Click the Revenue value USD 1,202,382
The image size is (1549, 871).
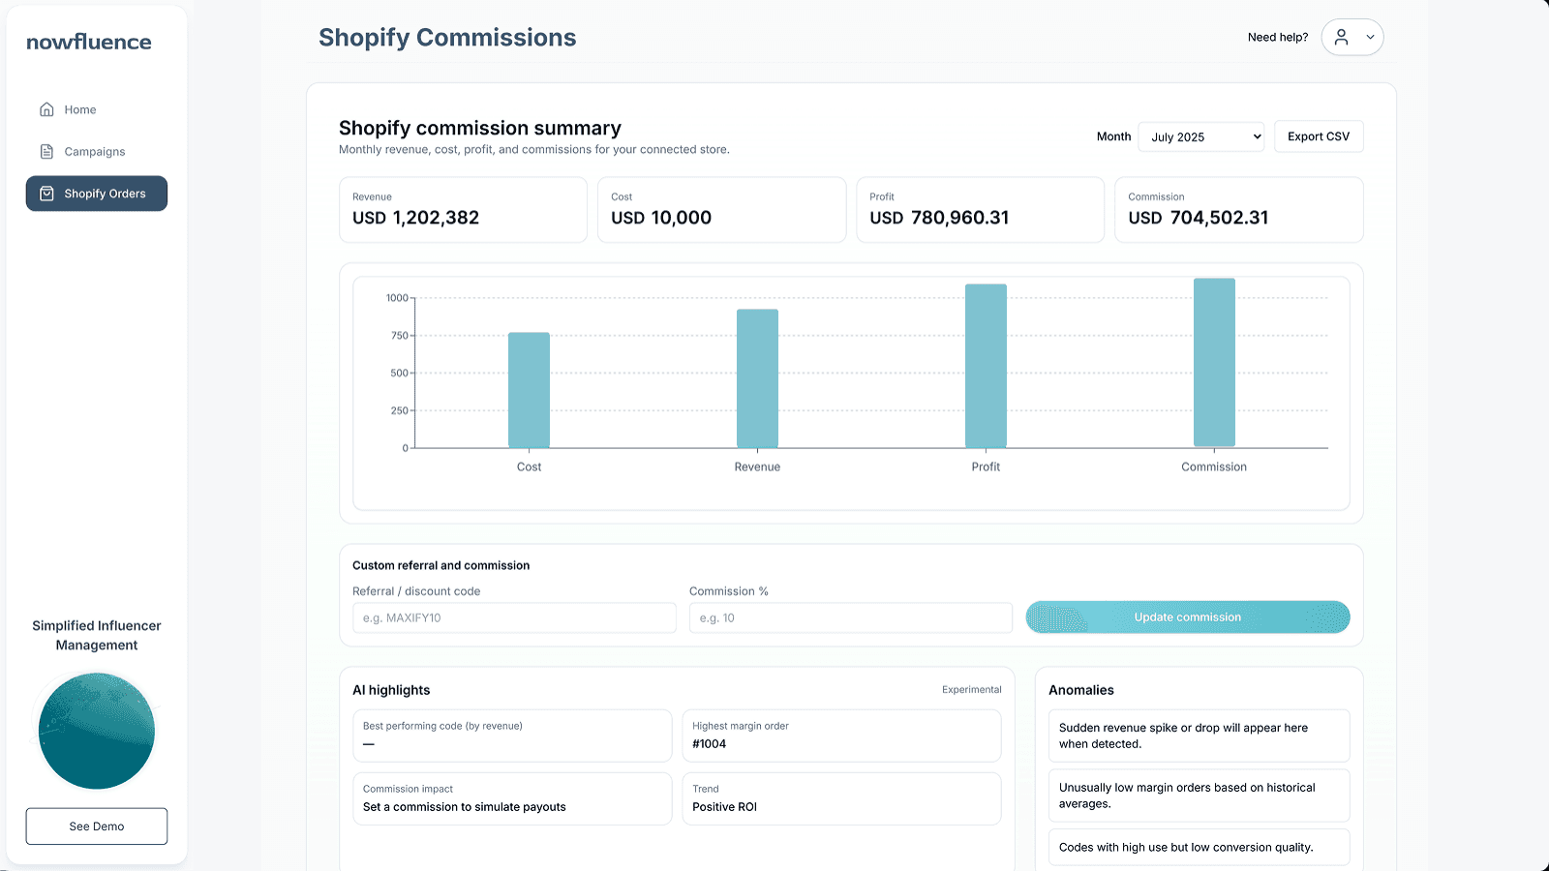click(x=415, y=218)
